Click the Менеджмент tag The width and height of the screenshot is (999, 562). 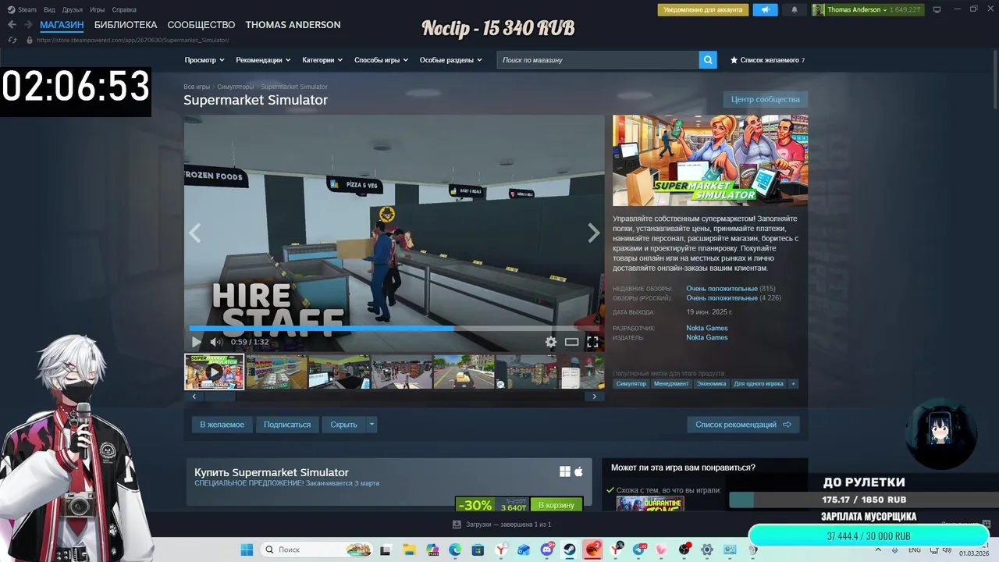point(671,383)
